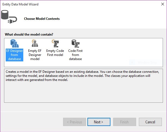Image resolution: width=167 pixels, height=132 pixels.
Task: Click the 'Code First from database' label
Action: pyautogui.click(x=76, y=55)
